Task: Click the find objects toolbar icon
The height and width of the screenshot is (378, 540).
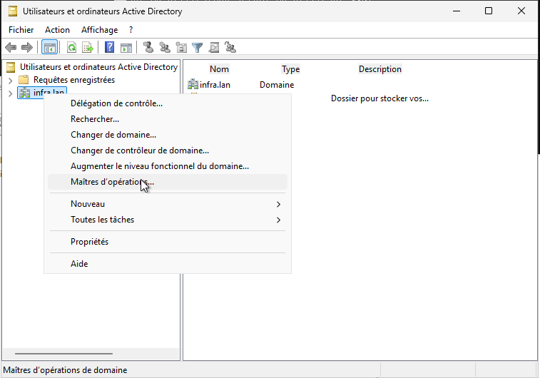Action: tap(213, 48)
